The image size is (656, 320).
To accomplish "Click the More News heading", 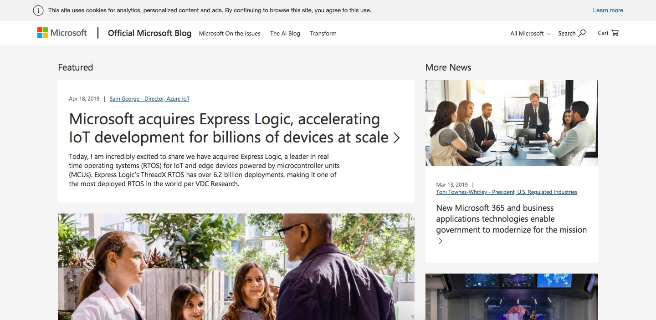I will (448, 67).
